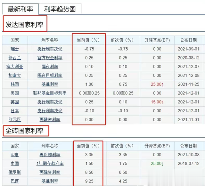Image resolution: width=205 pixels, height=186 pixels.
Task: Open the 美国 country link
Action: (15, 93)
